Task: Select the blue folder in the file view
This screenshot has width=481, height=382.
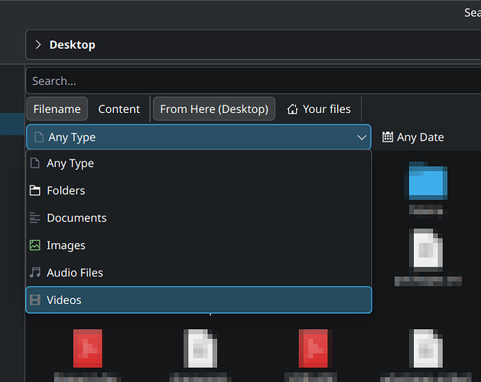Action: (427, 183)
